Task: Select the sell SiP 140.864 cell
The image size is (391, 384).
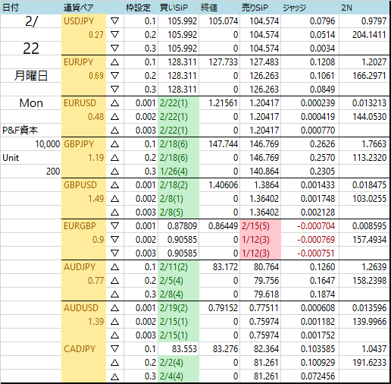Action: [x=260, y=172]
